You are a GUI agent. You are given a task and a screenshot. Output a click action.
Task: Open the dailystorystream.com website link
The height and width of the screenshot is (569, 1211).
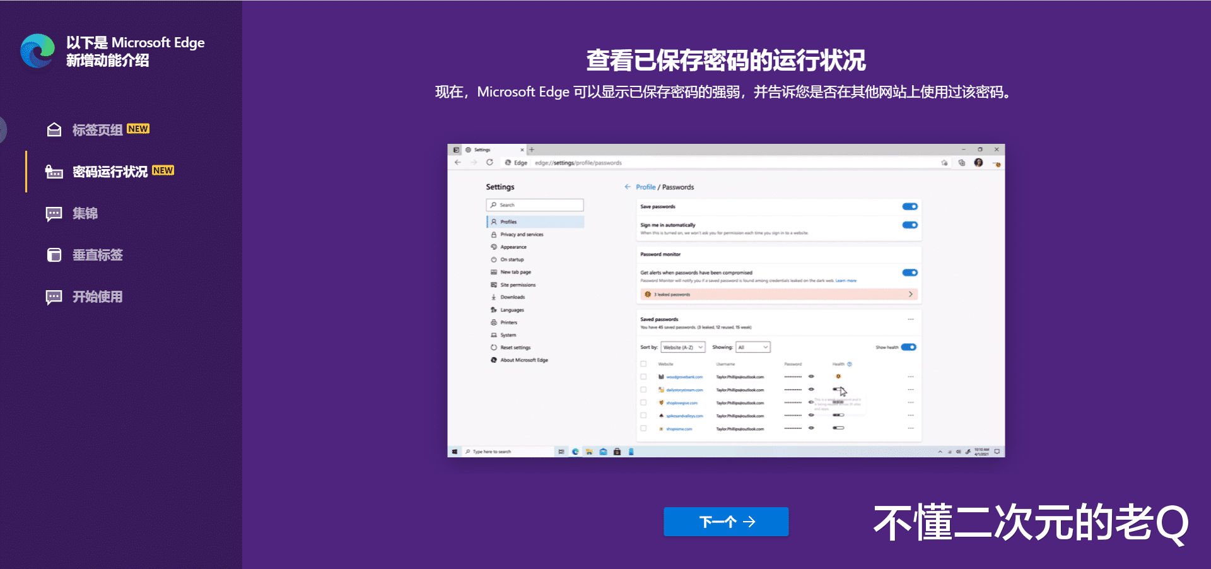684,390
